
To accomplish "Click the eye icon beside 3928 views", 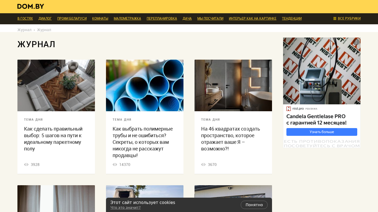I will 26,165.
